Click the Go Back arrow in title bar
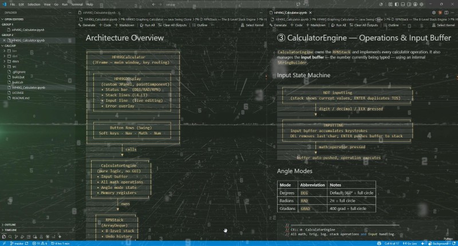 (153, 5)
